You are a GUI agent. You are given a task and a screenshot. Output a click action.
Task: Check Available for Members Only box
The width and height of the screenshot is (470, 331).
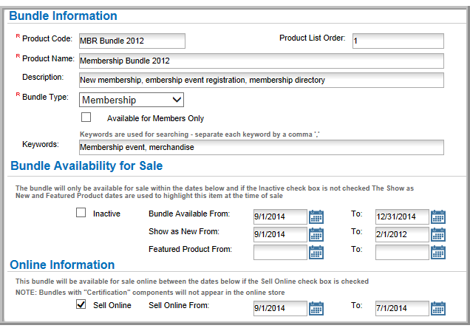[86, 117]
